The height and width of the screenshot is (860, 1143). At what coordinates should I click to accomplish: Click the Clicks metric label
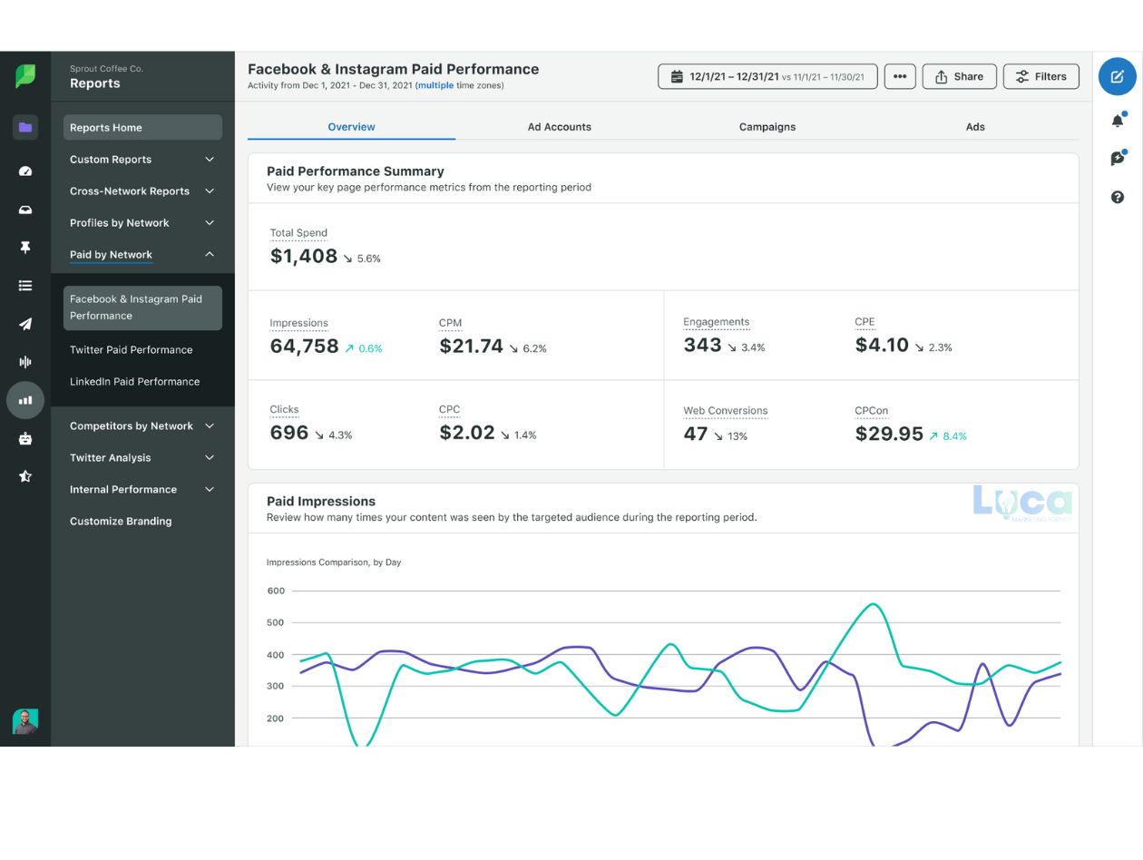click(x=284, y=410)
